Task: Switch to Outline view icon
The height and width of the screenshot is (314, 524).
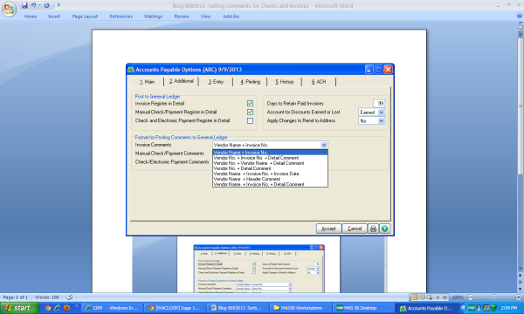Action: pyautogui.click(x=438, y=297)
